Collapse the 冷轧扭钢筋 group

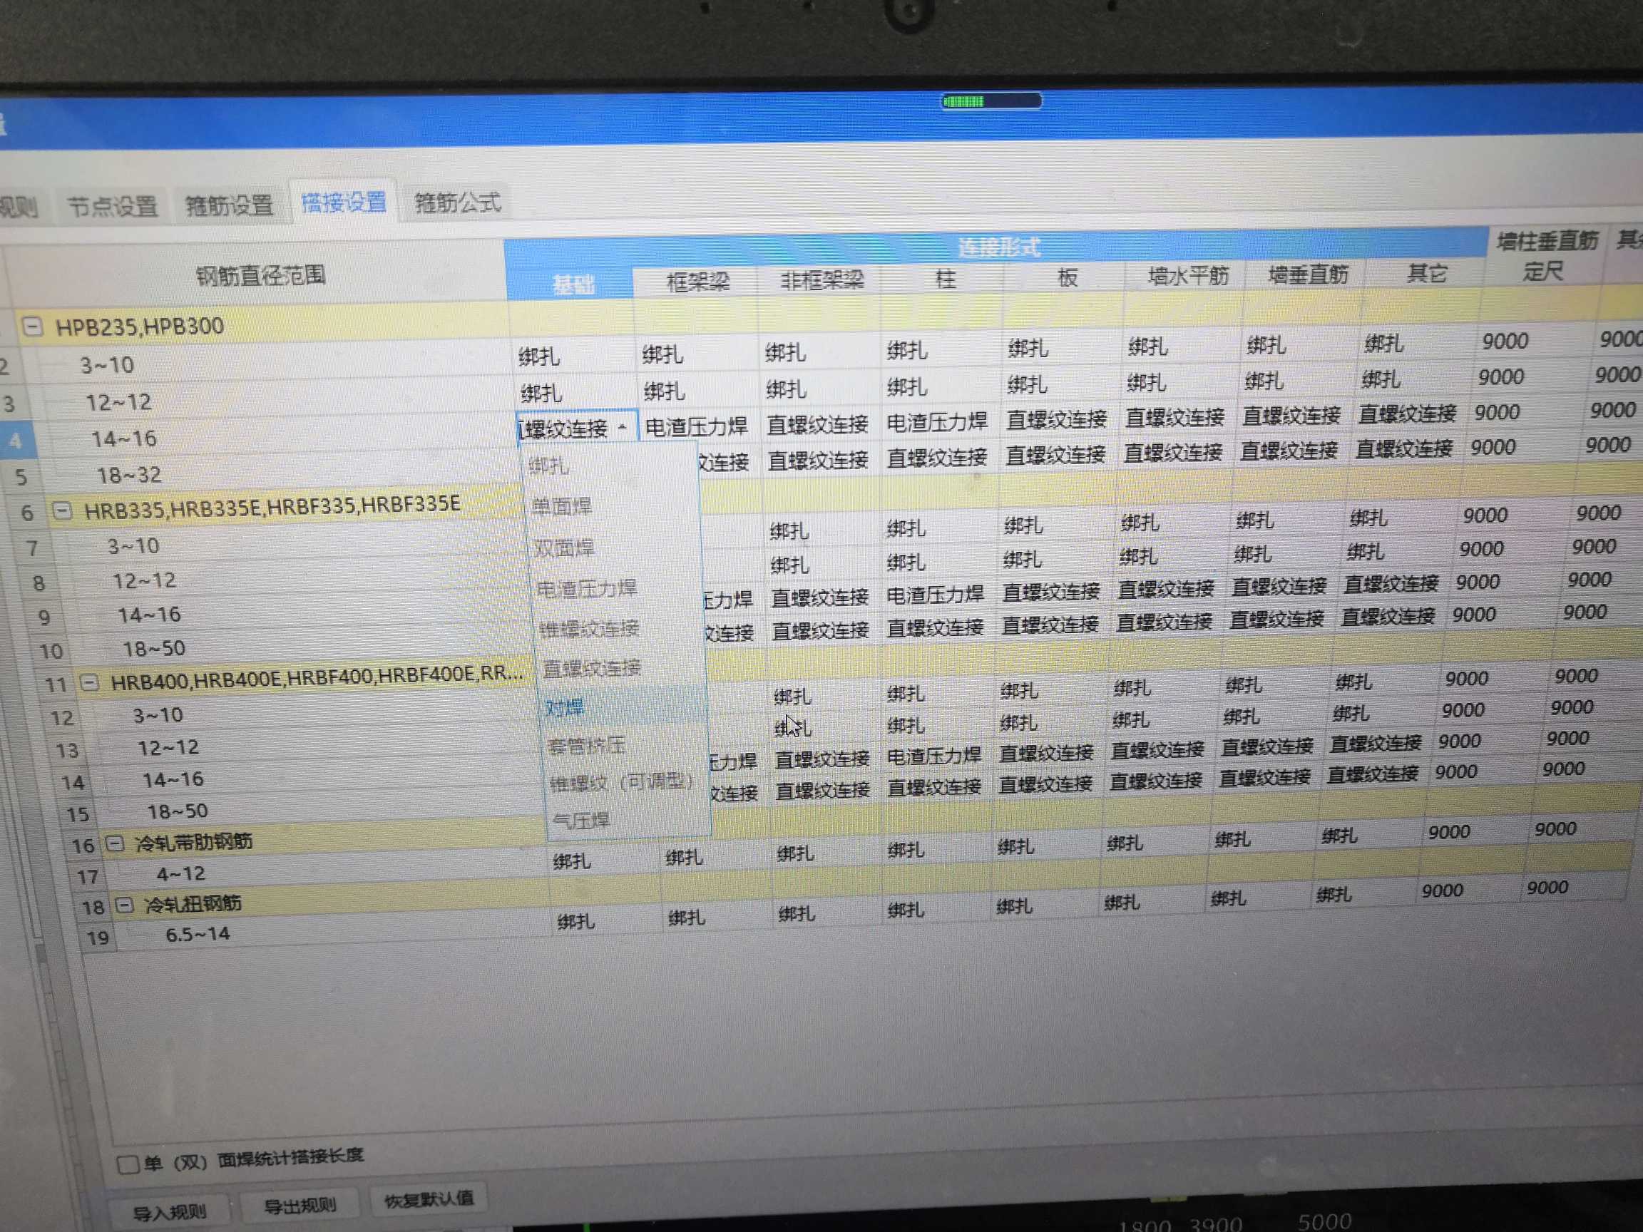[125, 905]
